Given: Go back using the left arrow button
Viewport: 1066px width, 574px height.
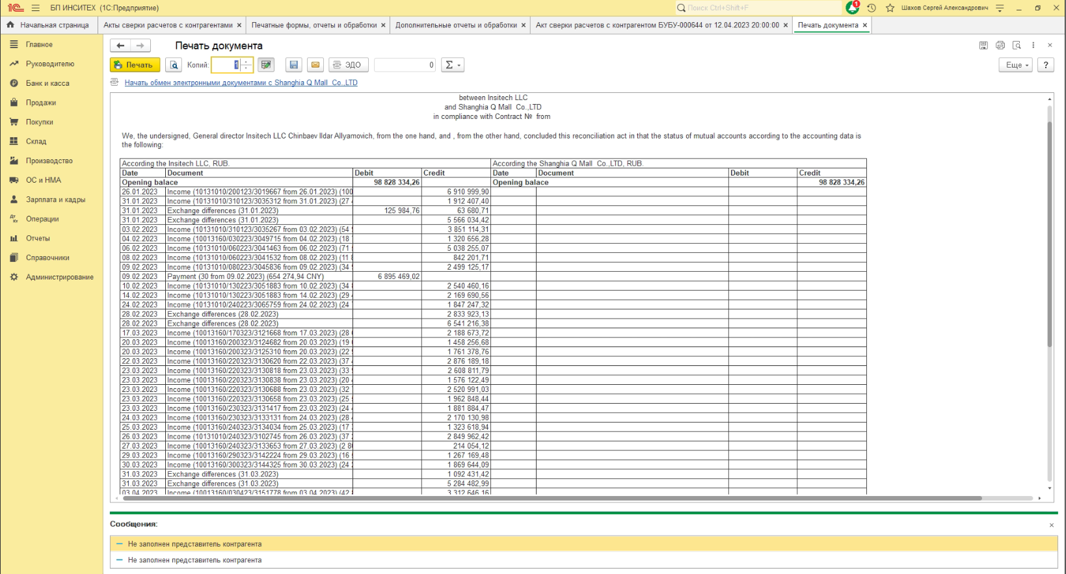Looking at the screenshot, I should click(x=121, y=46).
